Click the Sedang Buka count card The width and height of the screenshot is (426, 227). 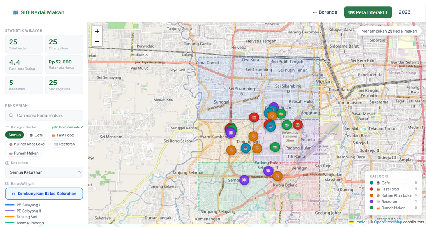(x=64, y=85)
